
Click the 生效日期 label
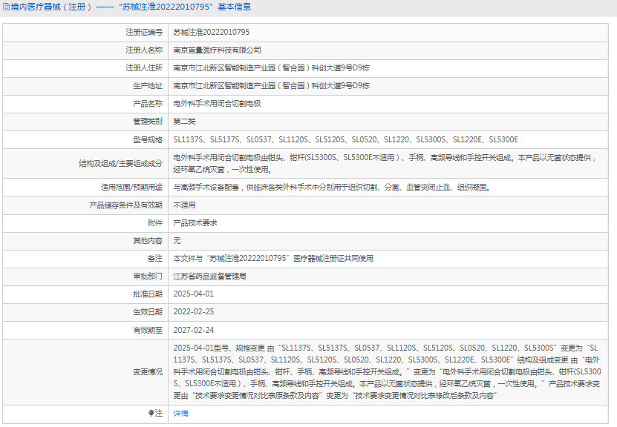148,312
